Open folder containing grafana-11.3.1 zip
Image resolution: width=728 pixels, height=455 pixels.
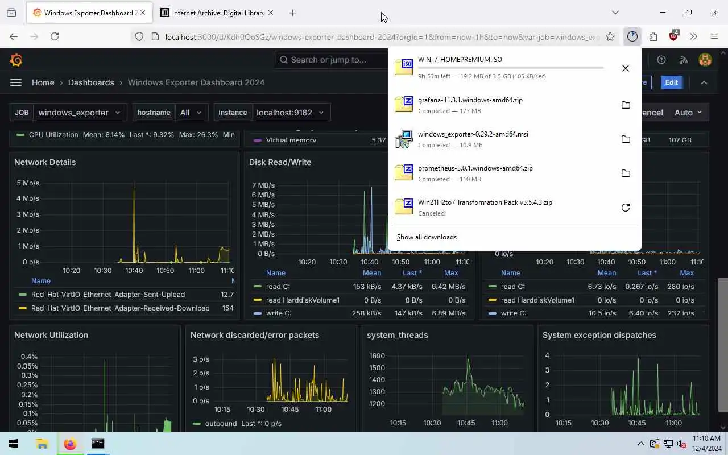click(626, 105)
